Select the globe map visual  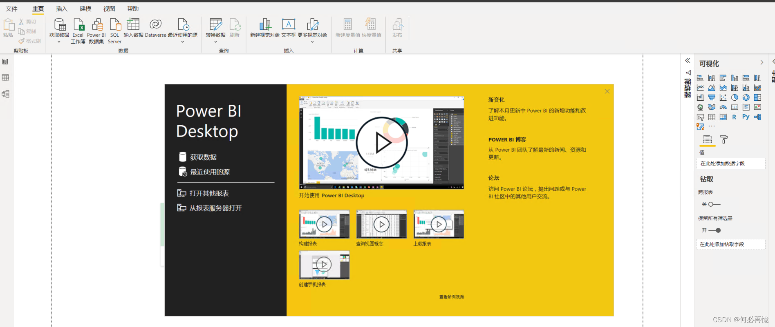tap(700, 107)
